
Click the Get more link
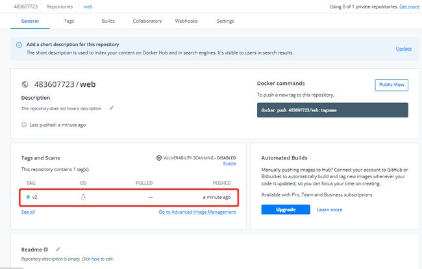[x=409, y=6]
